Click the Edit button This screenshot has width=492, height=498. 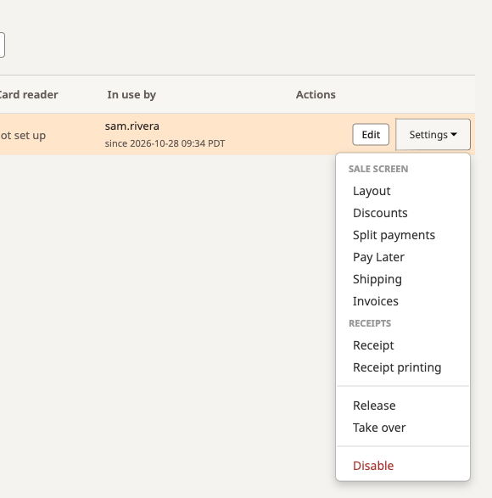click(x=371, y=135)
